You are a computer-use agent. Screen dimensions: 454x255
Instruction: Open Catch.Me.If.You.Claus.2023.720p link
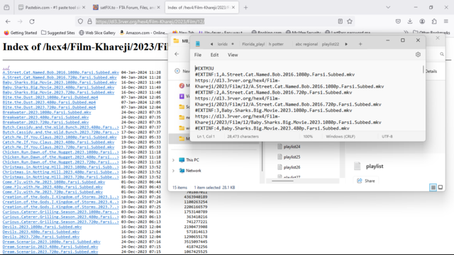[58, 147]
